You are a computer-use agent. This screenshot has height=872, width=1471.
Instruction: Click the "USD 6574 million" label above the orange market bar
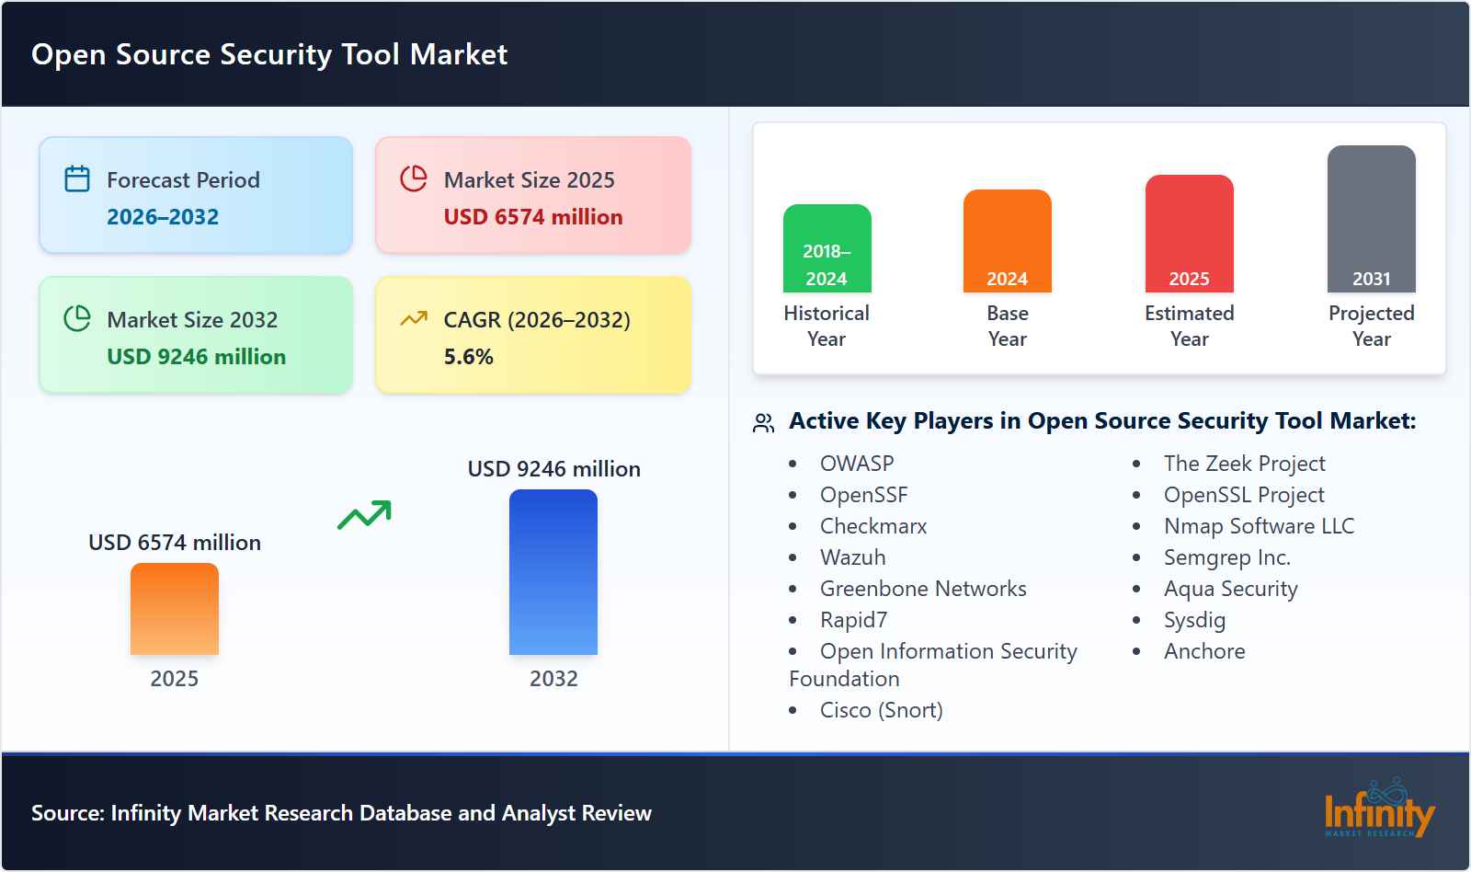pyautogui.click(x=175, y=543)
